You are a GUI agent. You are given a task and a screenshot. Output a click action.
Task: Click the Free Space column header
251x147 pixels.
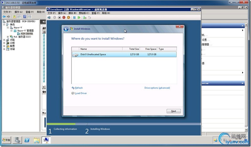pos(148,49)
